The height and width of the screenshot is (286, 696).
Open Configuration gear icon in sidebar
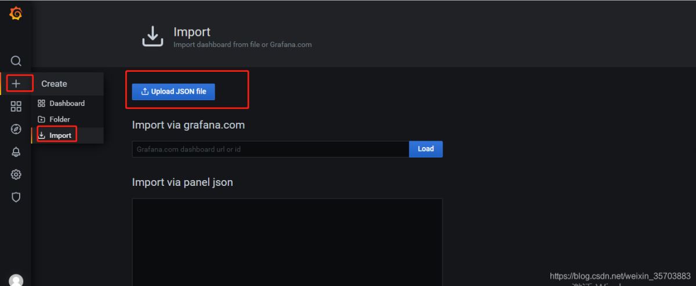(x=16, y=174)
